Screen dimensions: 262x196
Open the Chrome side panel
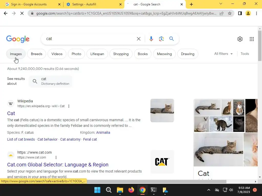coord(240,13)
